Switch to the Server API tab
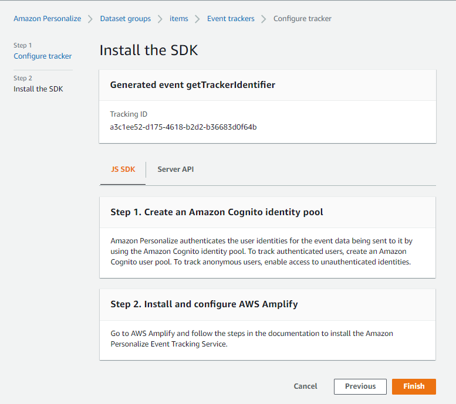The height and width of the screenshot is (404, 456). [175, 169]
